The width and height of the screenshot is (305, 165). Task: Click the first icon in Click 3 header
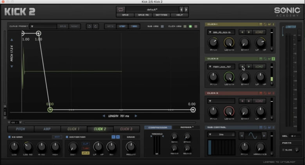point(261,93)
